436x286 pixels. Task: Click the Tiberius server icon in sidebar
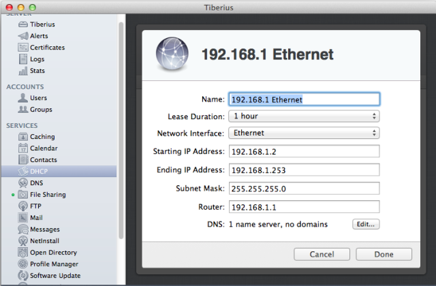pyautogui.click(x=22, y=25)
